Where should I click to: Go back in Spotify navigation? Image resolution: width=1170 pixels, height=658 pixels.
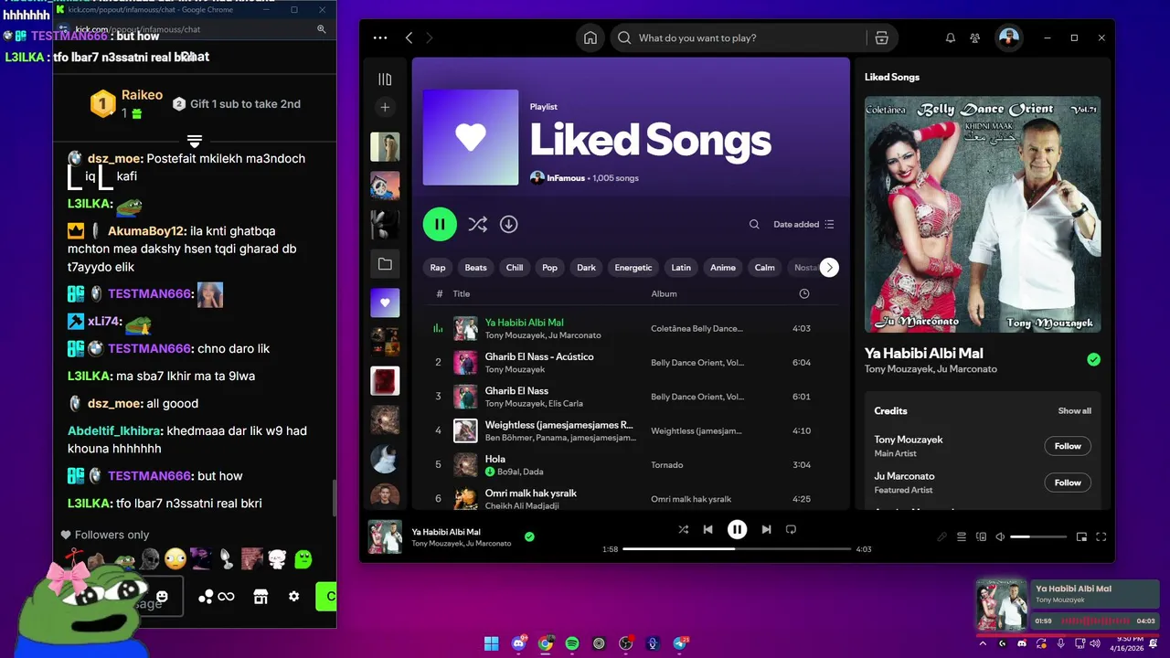click(409, 38)
